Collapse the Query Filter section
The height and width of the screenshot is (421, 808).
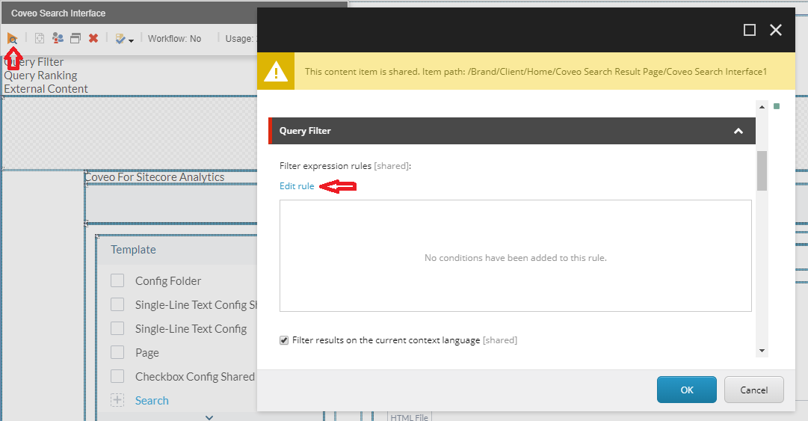pyautogui.click(x=738, y=131)
